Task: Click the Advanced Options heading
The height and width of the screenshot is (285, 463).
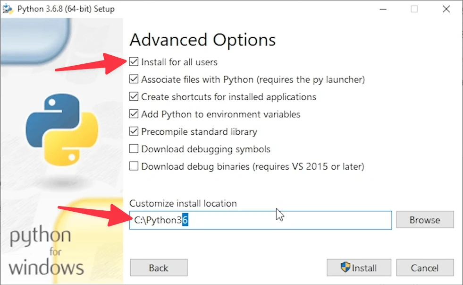Action: pos(202,40)
